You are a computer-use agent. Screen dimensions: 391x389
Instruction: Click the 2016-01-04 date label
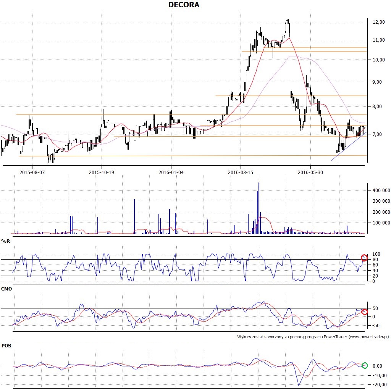pyautogui.click(x=171, y=172)
